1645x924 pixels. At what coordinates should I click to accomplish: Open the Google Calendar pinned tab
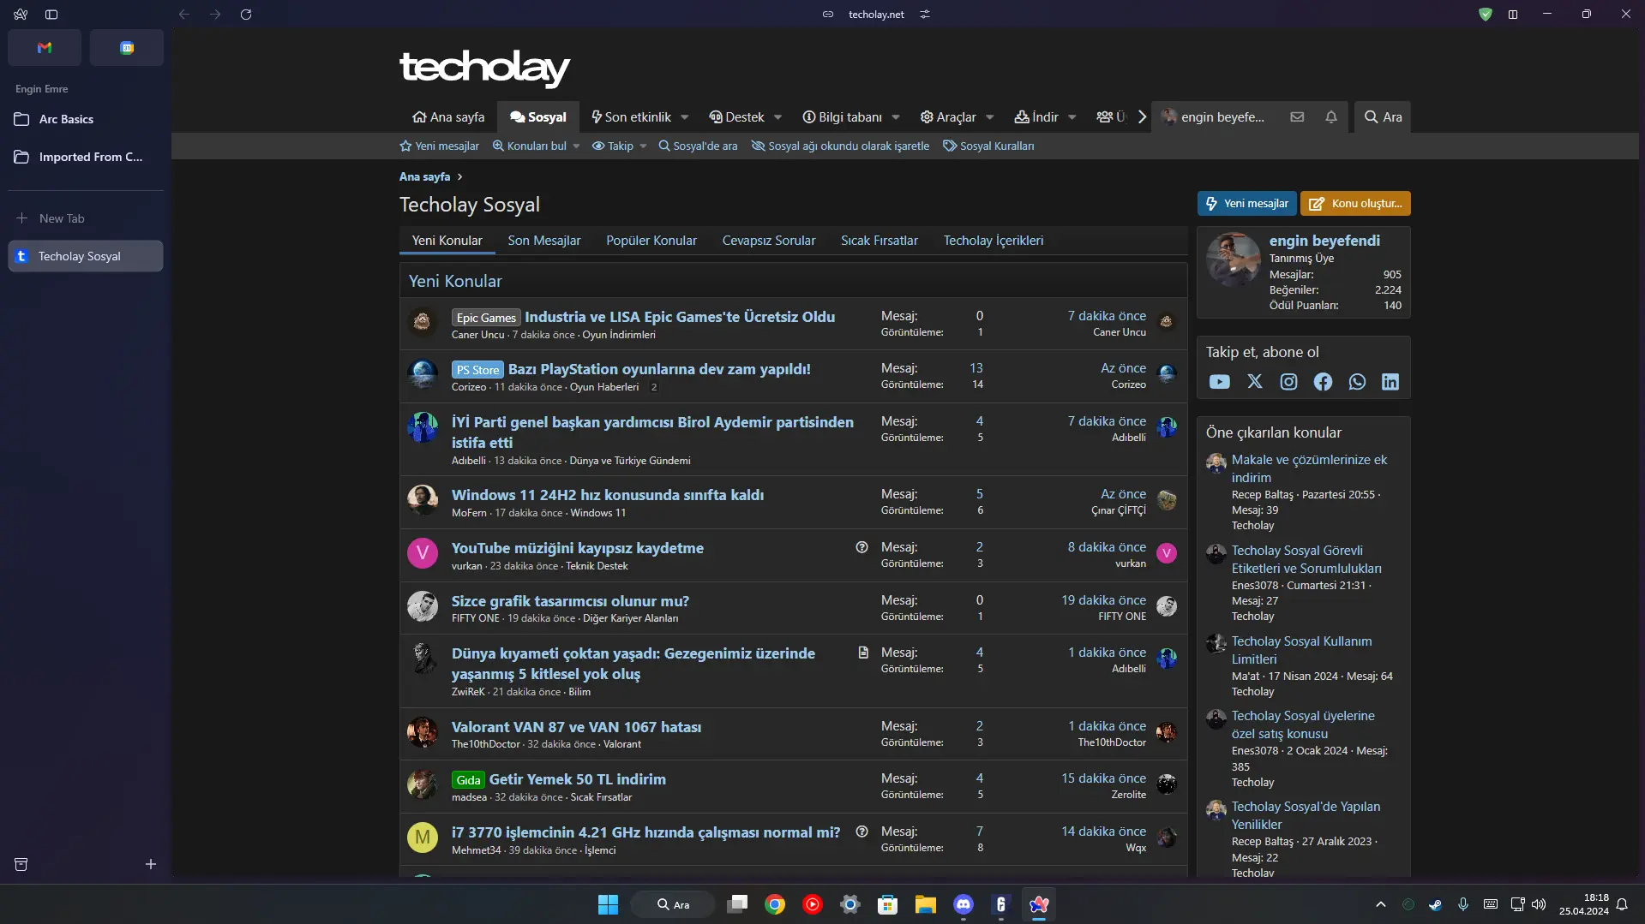[127, 48]
